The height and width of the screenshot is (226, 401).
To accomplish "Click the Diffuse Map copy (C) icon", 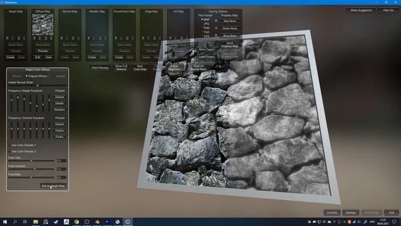I will click(40, 38).
